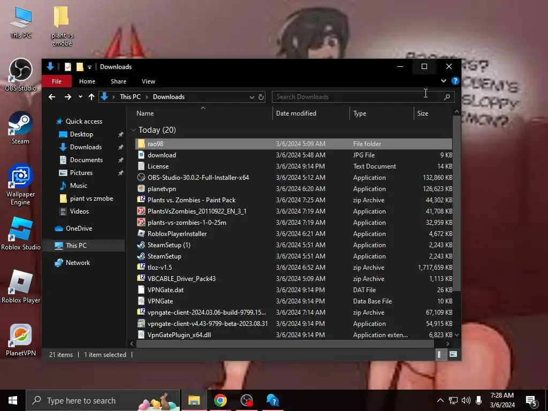Open Google Chrome from the taskbar
The image size is (548, 411).
220,400
